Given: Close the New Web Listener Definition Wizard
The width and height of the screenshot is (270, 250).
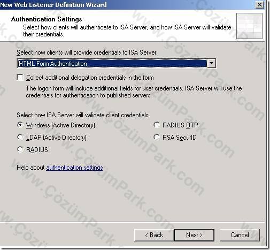Looking at the screenshot, I should pyautogui.click(x=260, y=4).
